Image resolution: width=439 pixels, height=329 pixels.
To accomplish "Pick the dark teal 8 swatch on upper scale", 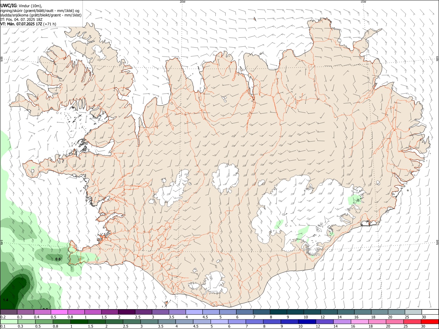I will click(x=278, y=312).
